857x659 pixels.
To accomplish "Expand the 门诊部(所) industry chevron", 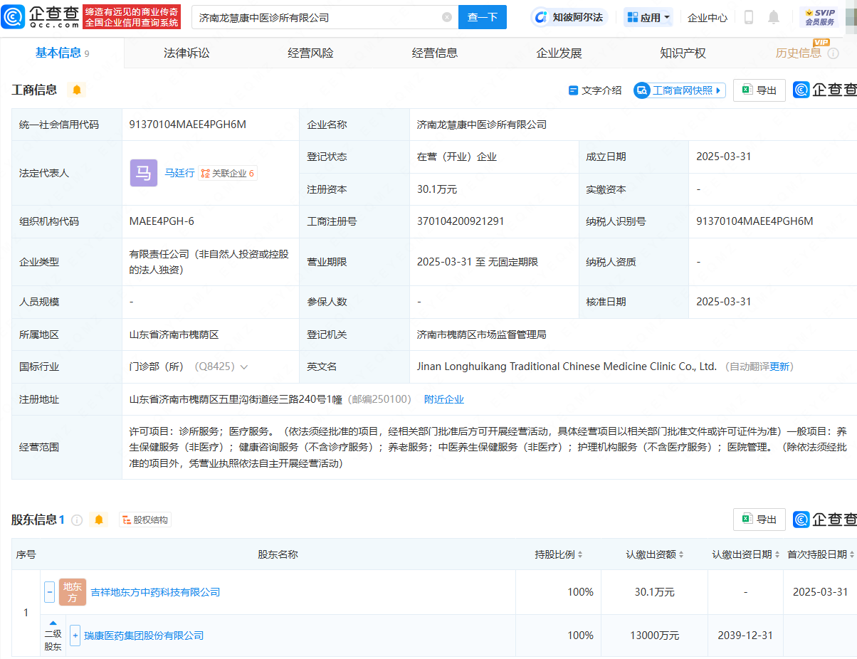I will coord(244,367).
